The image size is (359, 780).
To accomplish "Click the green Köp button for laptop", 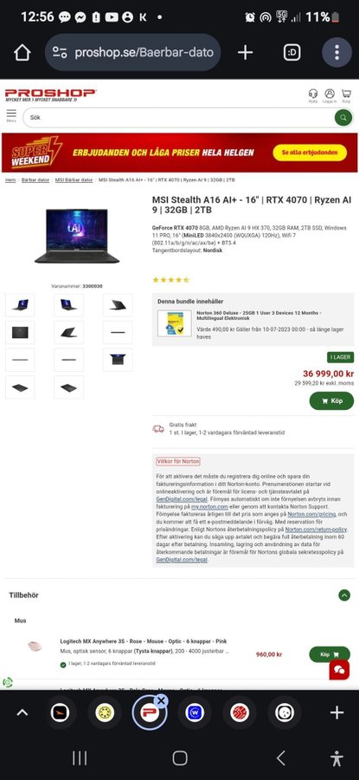I will pyautogui.click(x=331, y=401).
